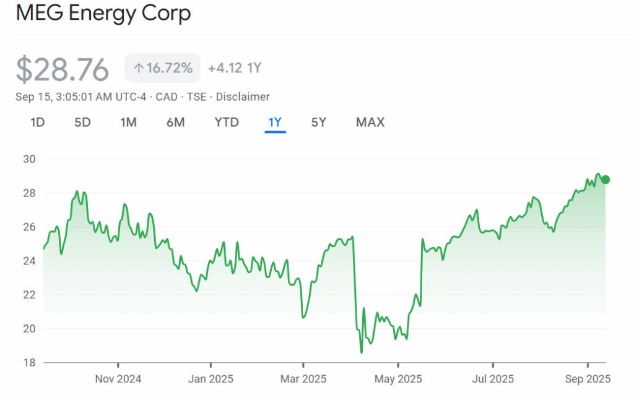Click the 30 value on the price axis
Viewport: 634px width, 393px height.
(29, 159)
